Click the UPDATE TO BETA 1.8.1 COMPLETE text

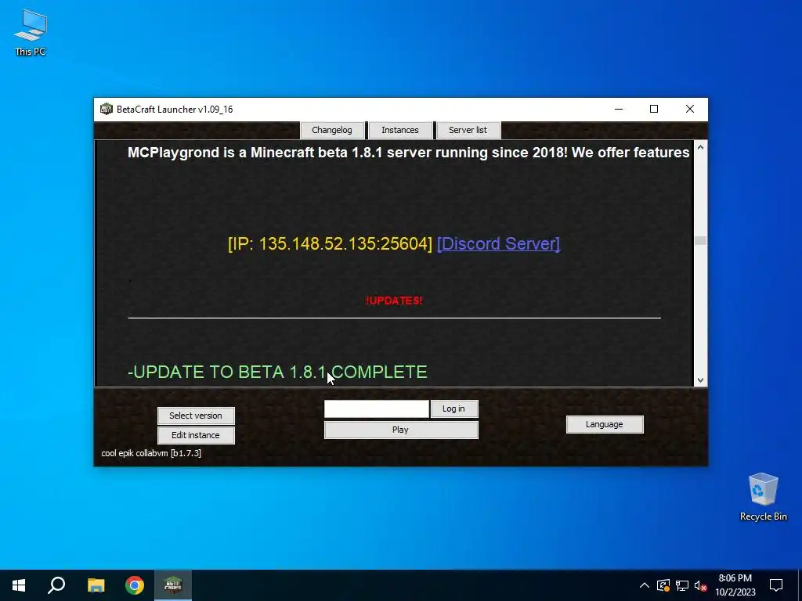coord(277,372)
